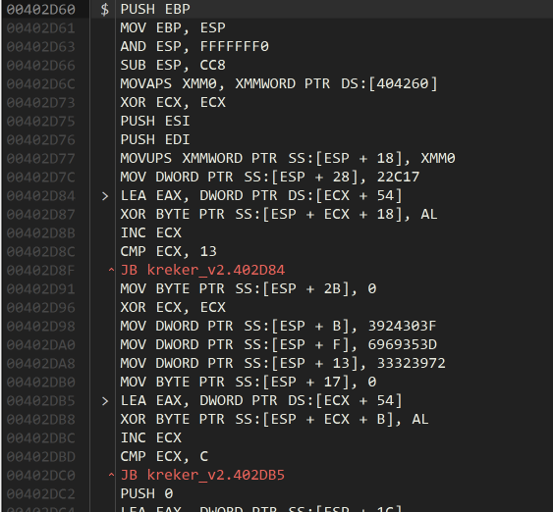Click the MOV DWORD 3924303F instruction
This screenshot has height=512, width=553.
pos(278,327)
